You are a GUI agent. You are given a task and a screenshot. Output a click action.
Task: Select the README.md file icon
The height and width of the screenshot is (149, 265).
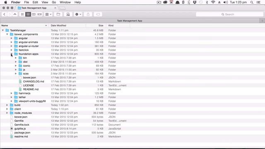20,89
